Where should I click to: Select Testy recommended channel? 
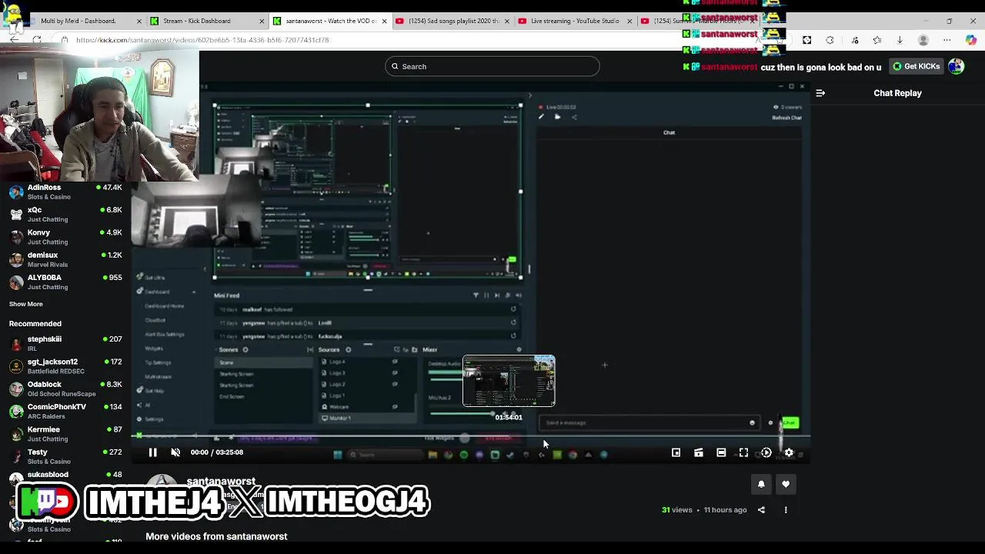(65, 456)
